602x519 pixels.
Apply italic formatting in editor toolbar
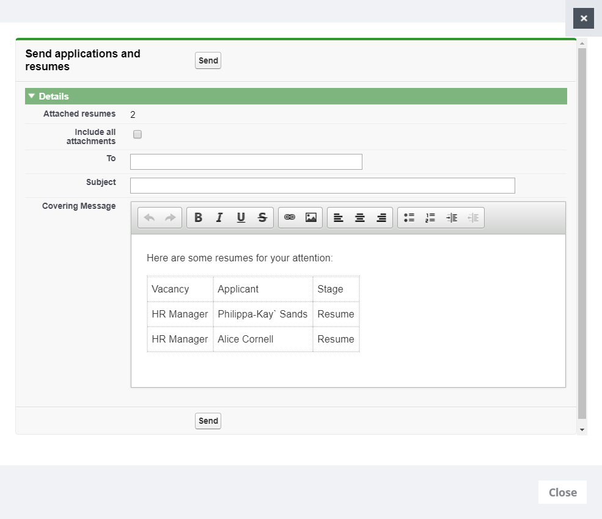(219, 218)
